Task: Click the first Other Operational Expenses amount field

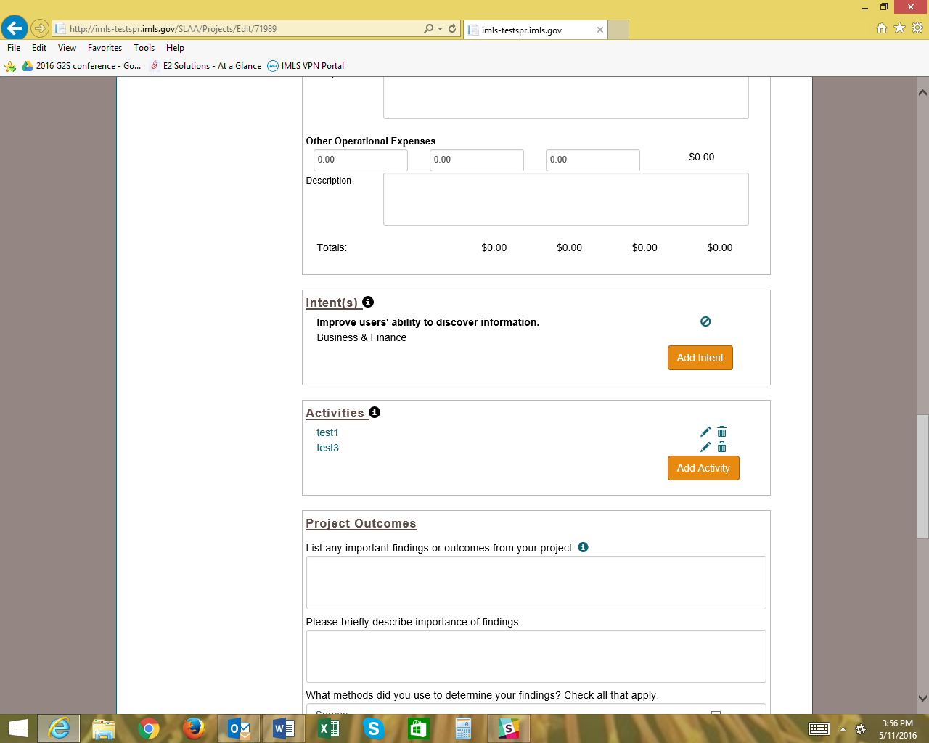Action: coord(361,160)
